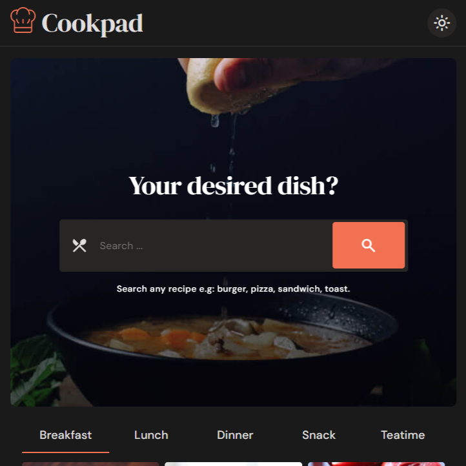This screenshot has width=466, height=466.
Task: Show the Snack tab recipes
Action: pos(319,435)
